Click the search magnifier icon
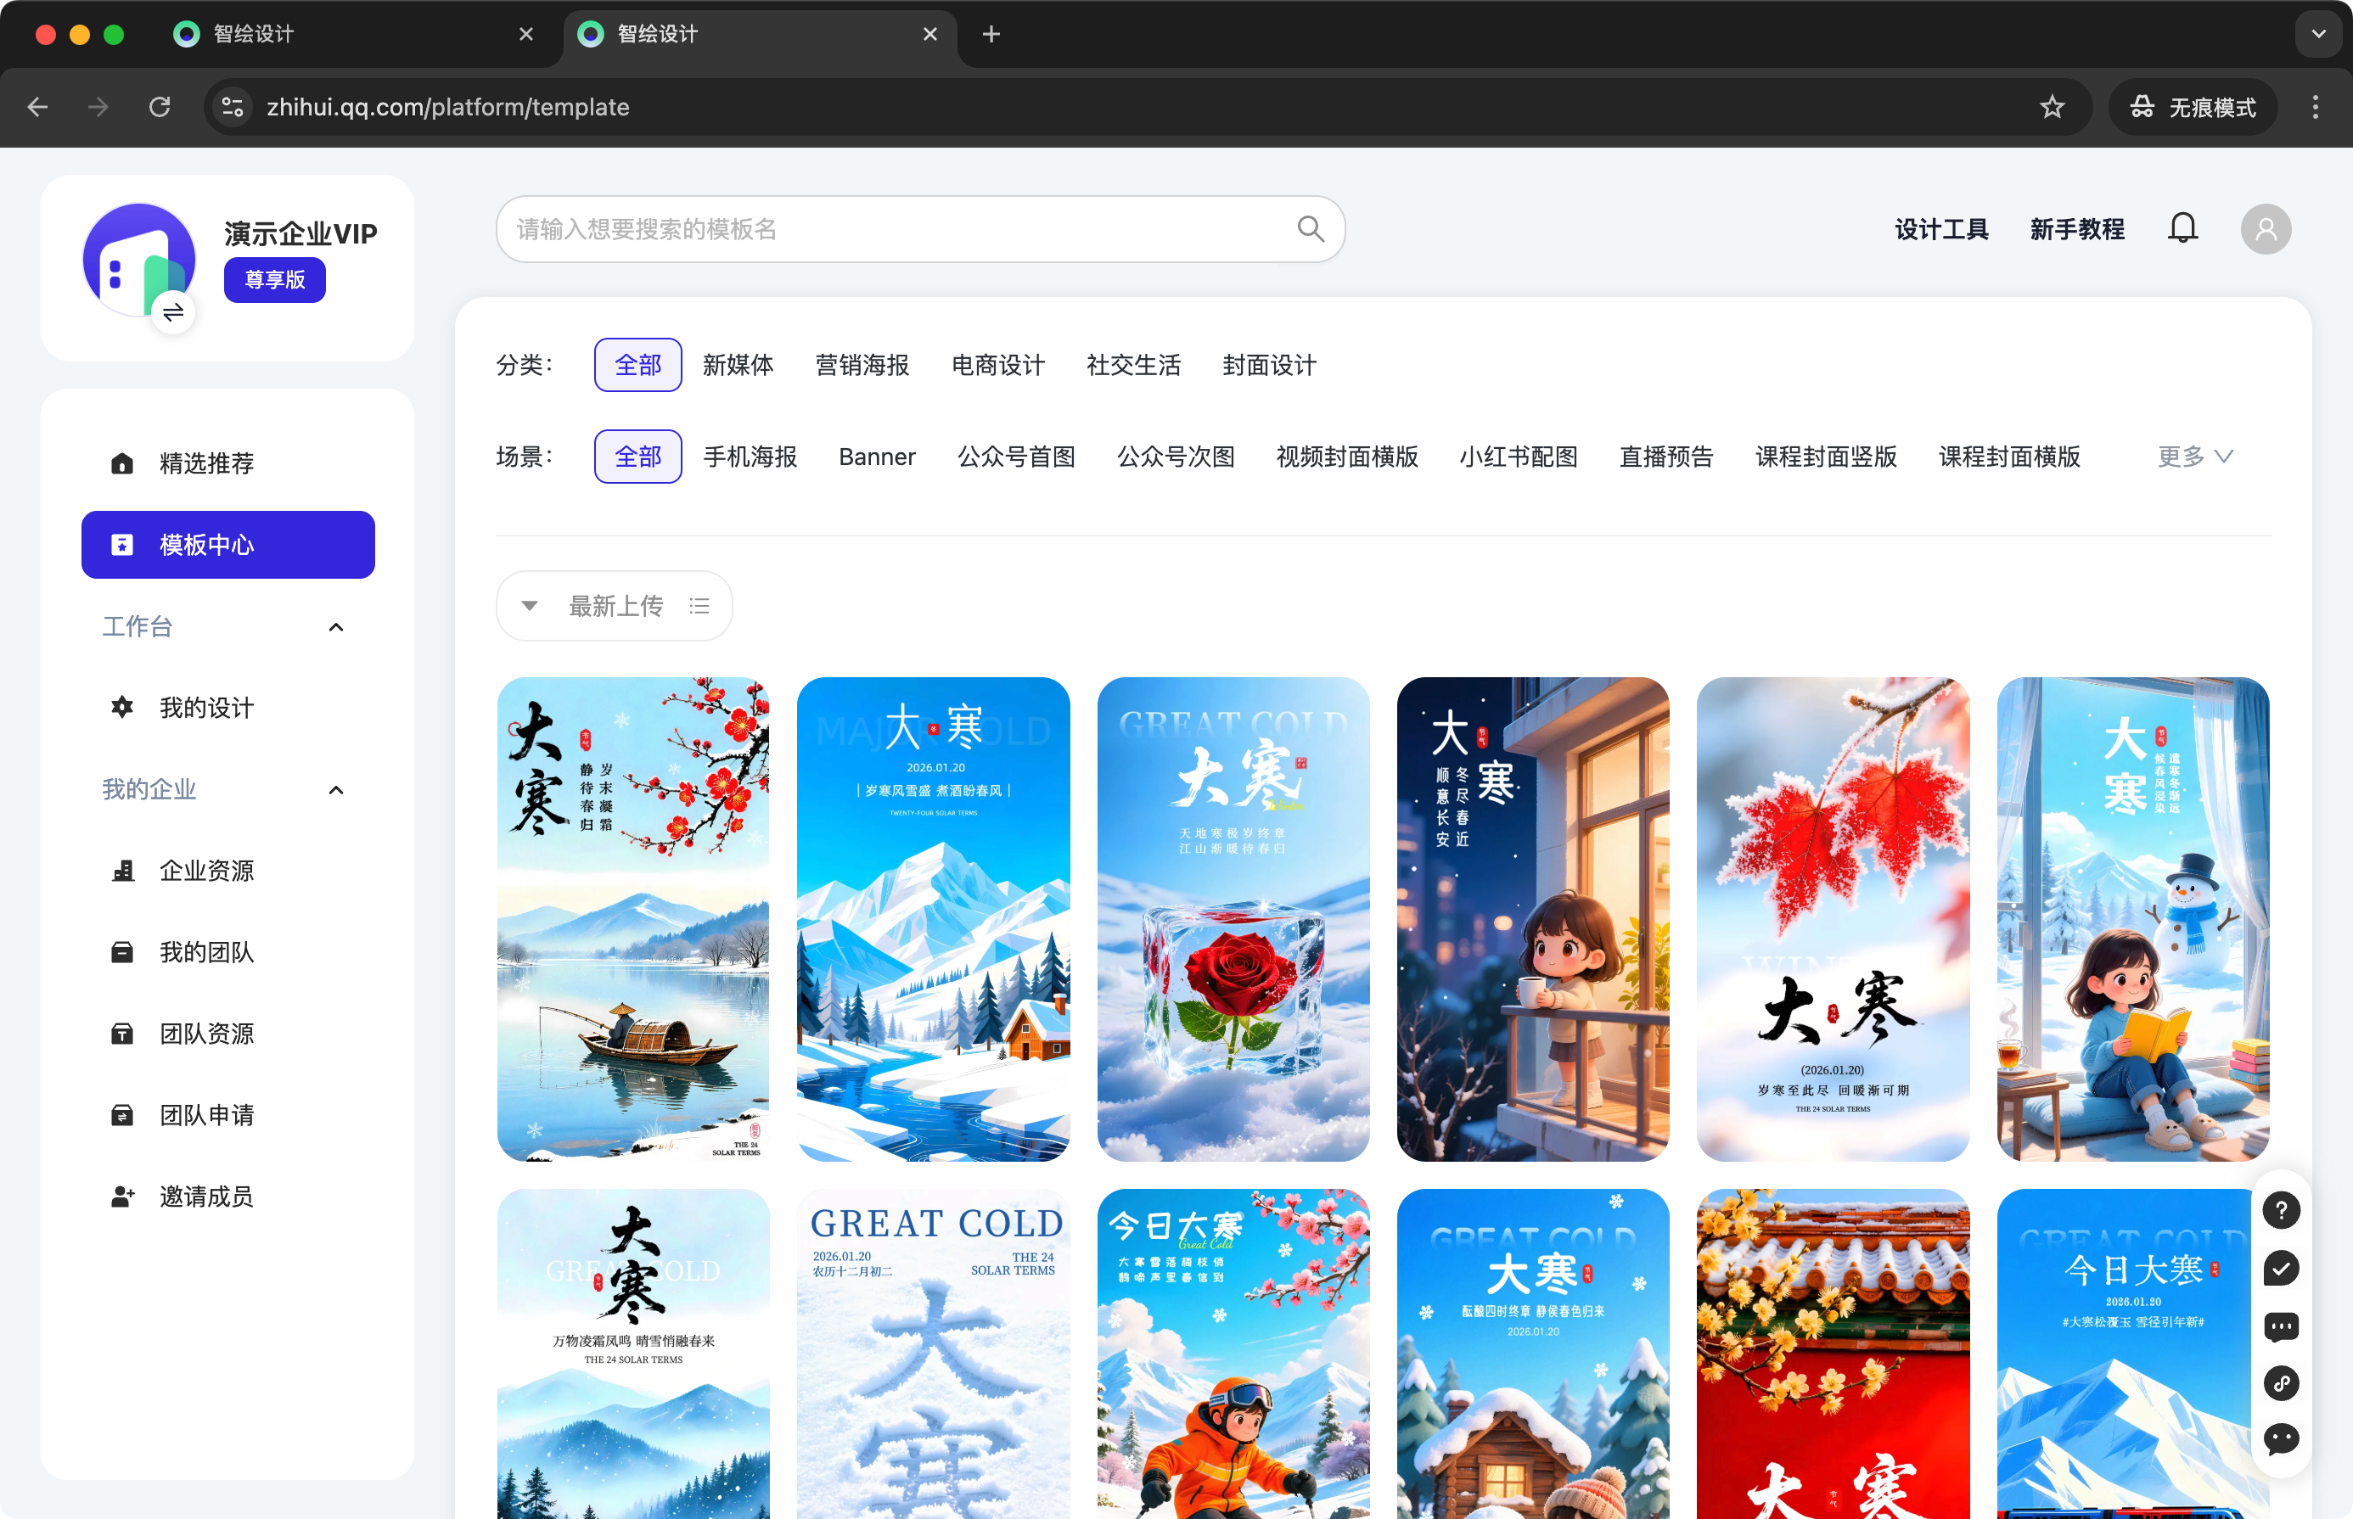Viewport: 2353px width, 1519px height. click(x=1310, y=229)
